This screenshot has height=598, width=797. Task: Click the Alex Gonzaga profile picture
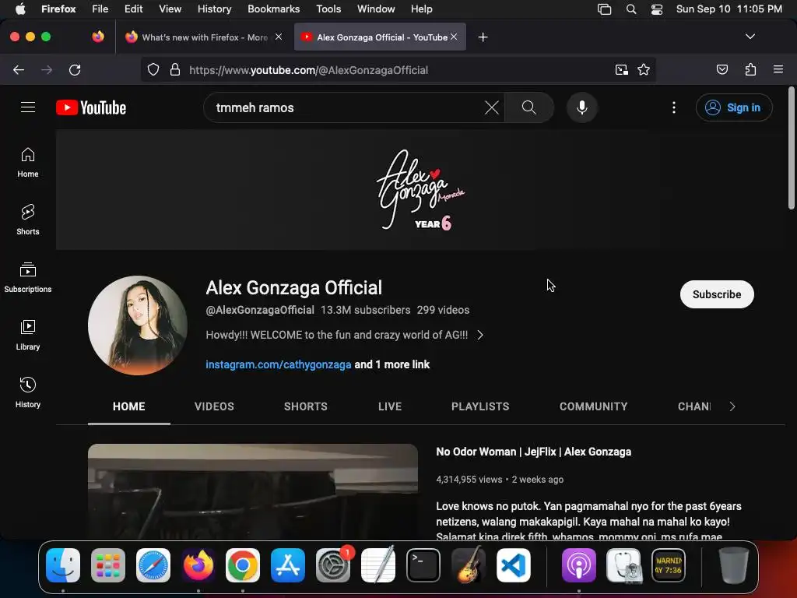tap(138, 325)
